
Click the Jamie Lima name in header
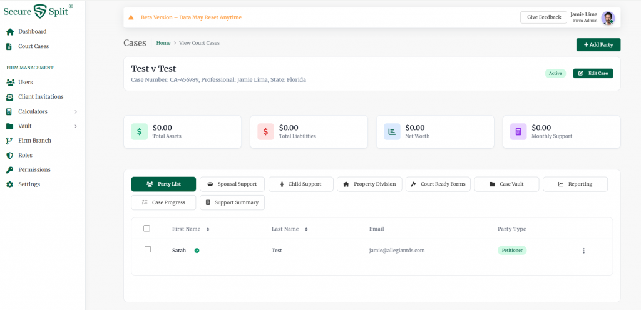(584, 14)
